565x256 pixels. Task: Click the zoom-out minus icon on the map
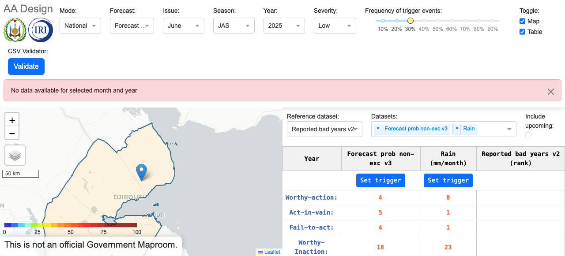coord(12,133)
